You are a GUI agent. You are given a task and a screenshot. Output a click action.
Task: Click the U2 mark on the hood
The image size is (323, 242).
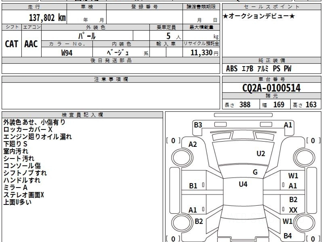[x=261, y=154]
